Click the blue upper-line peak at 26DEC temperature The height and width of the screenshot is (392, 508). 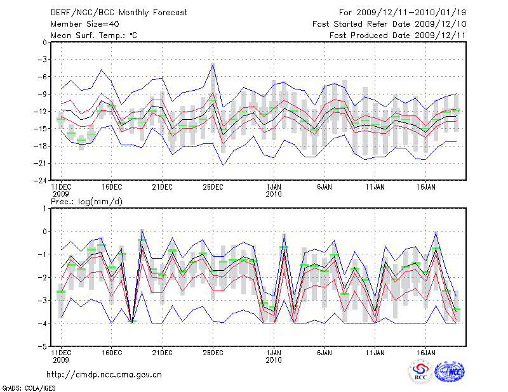[213, 63]
